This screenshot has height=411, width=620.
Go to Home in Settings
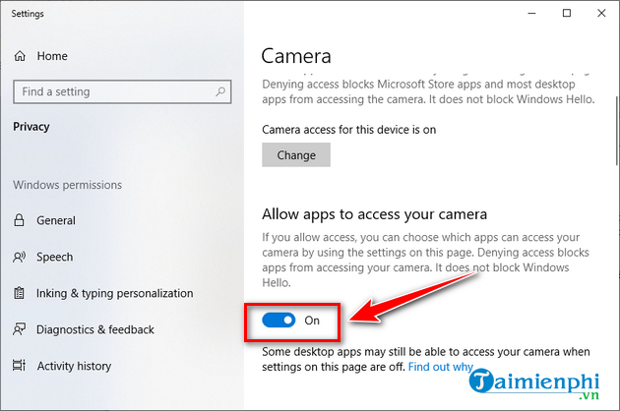[x=52, y=56]
